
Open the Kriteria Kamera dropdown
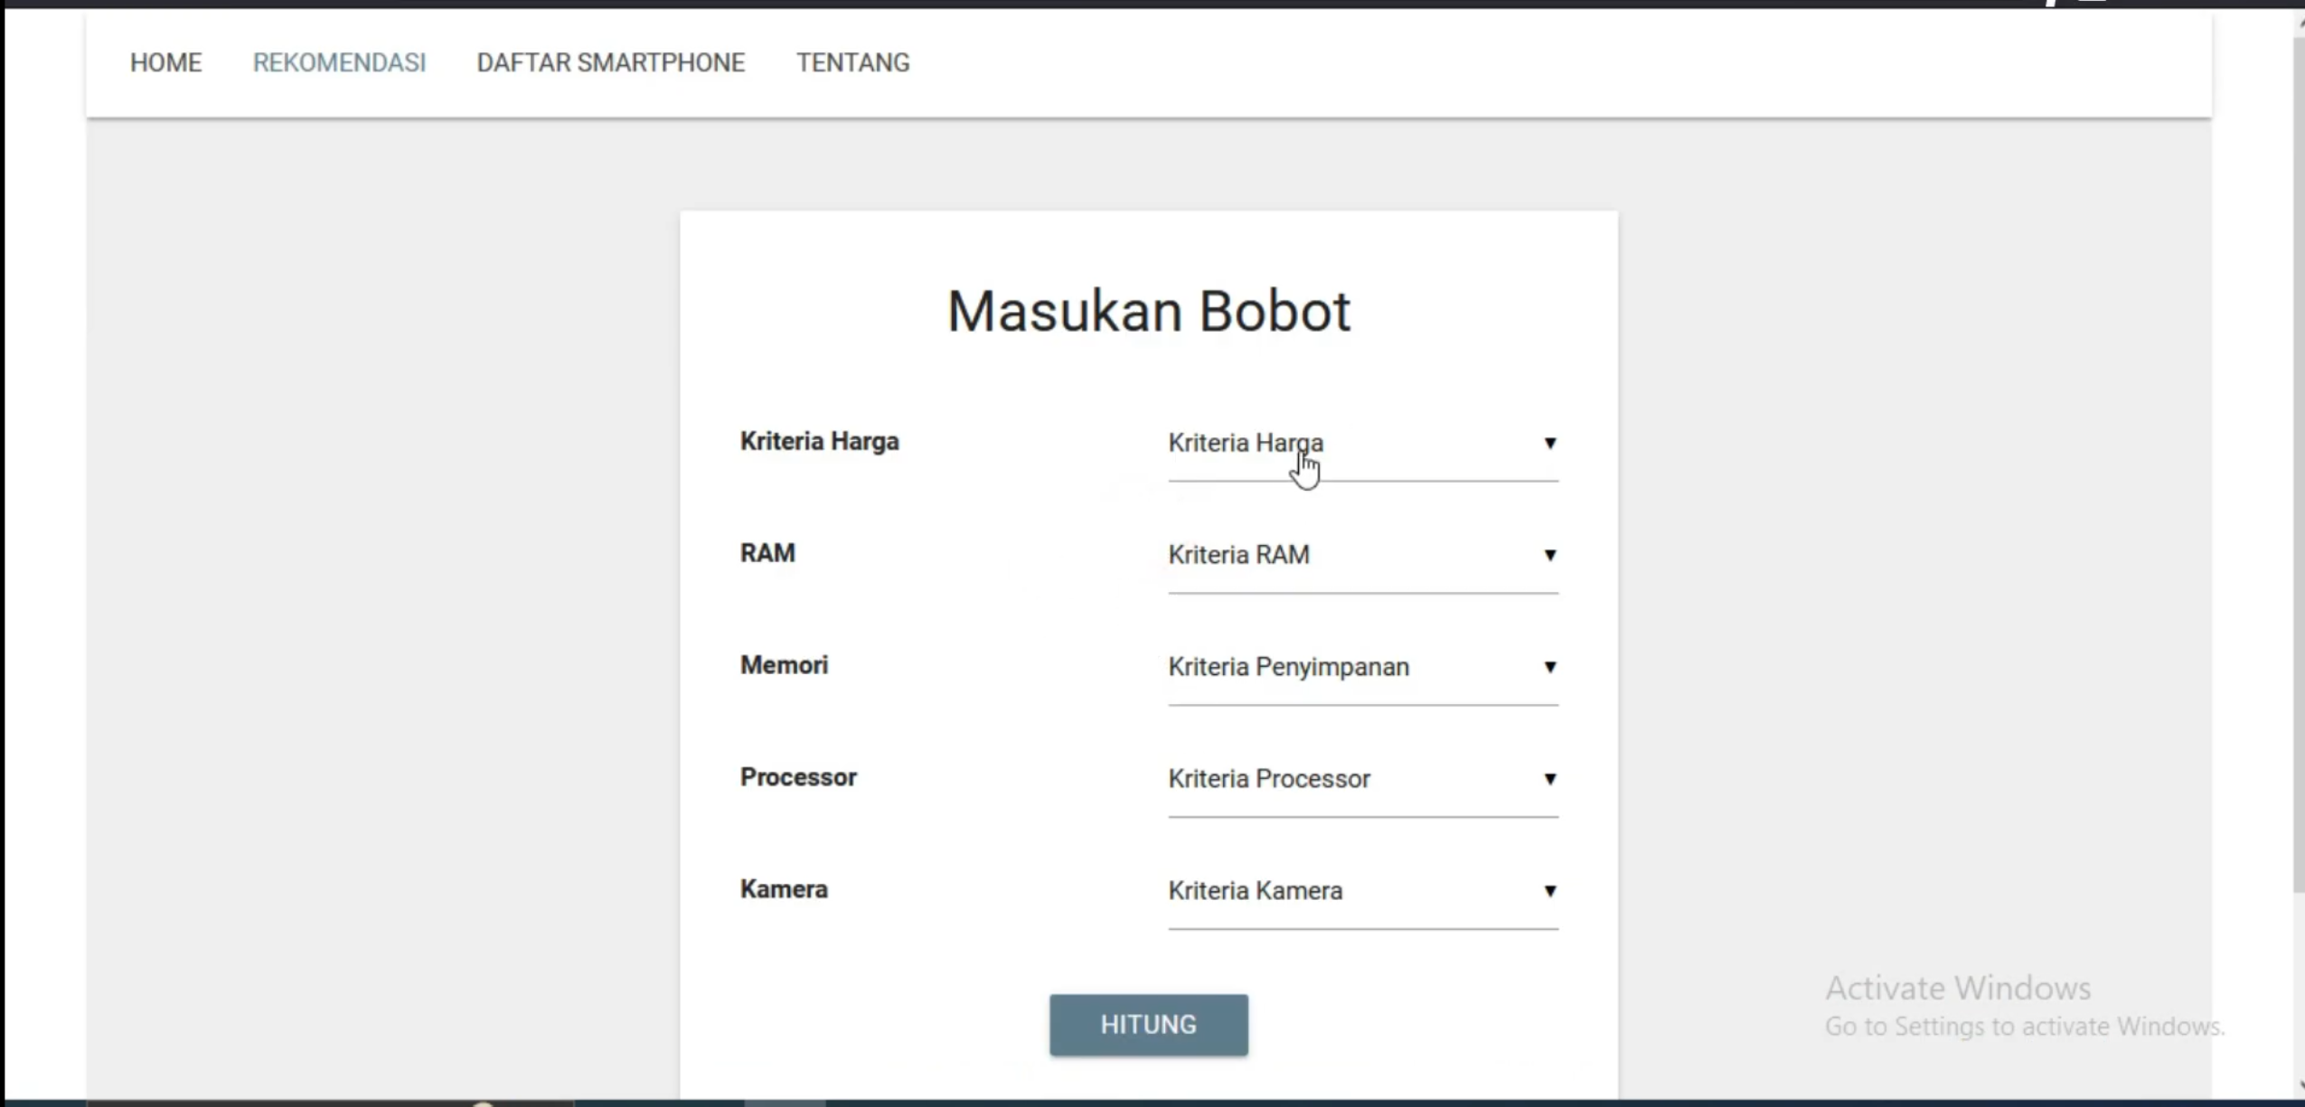[1362, 892]
